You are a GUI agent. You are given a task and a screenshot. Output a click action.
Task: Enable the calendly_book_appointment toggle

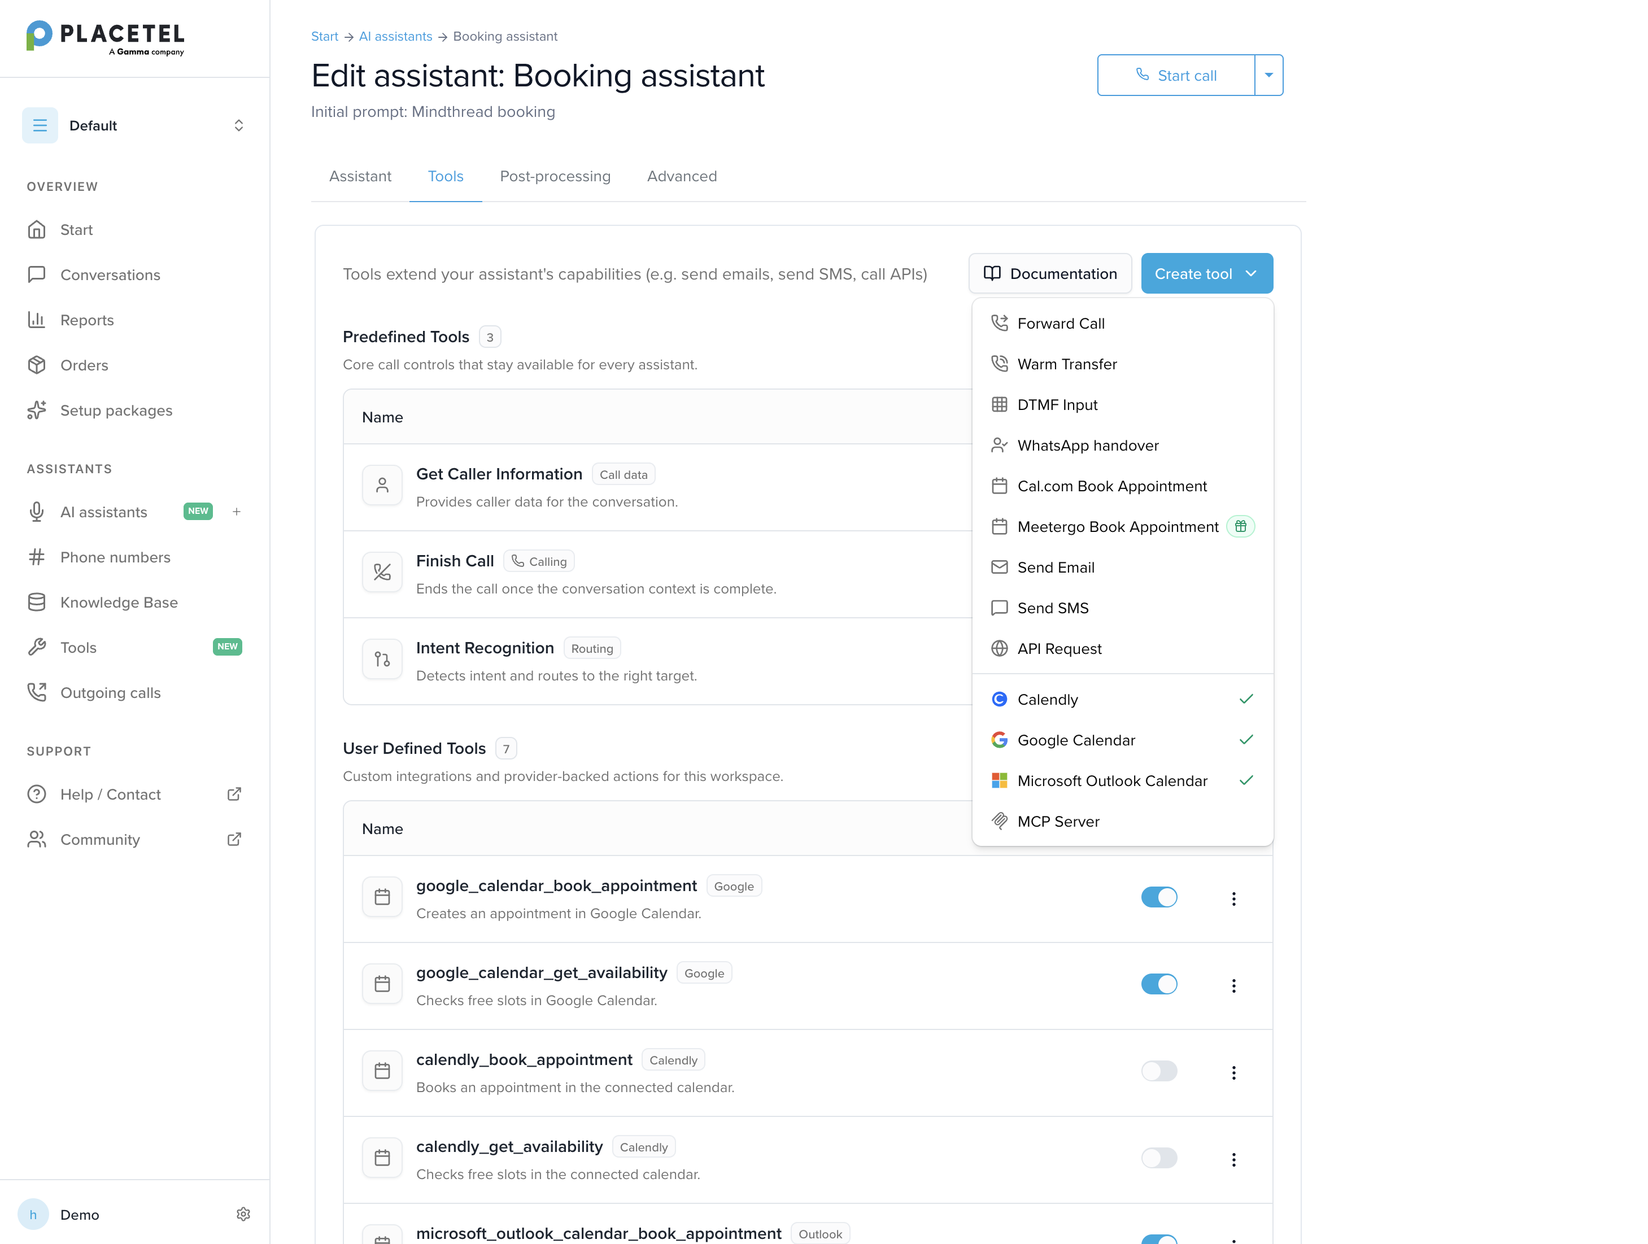pyautogui.click(x=1159, y=1071)
